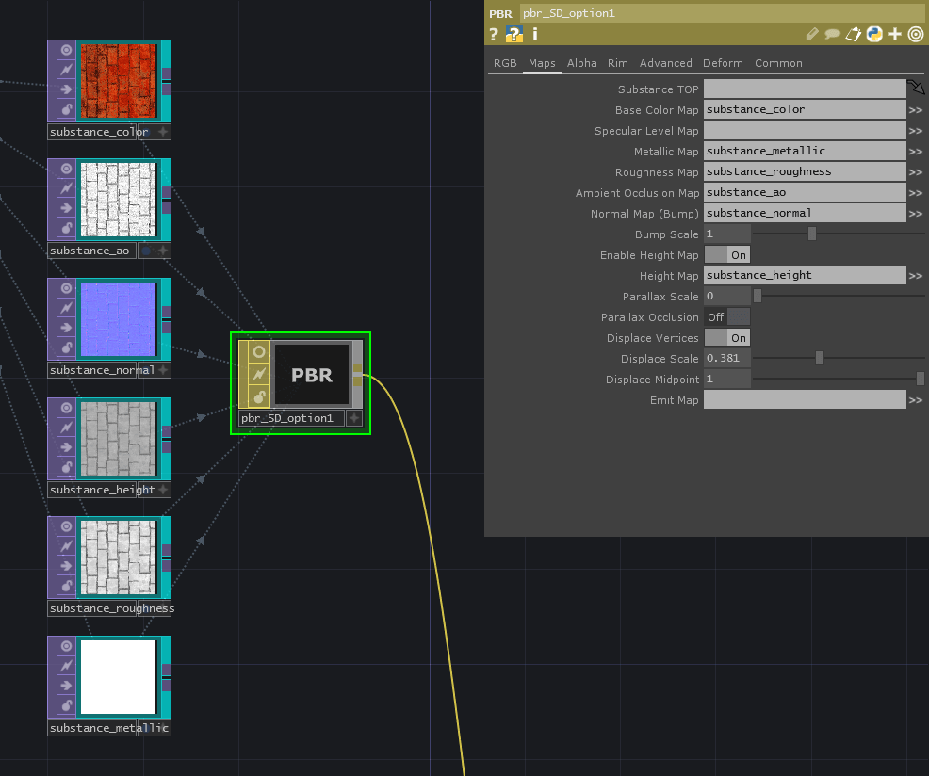Click viewer active flag on substance_color node
This screenshot has height=776, width=929.
coord(66,50)
